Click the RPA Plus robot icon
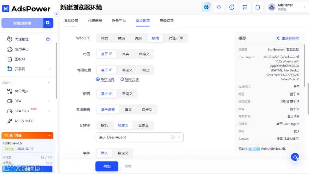Image resolution: width=309 pixels, height=174 pixels. [x=10, y=111]
